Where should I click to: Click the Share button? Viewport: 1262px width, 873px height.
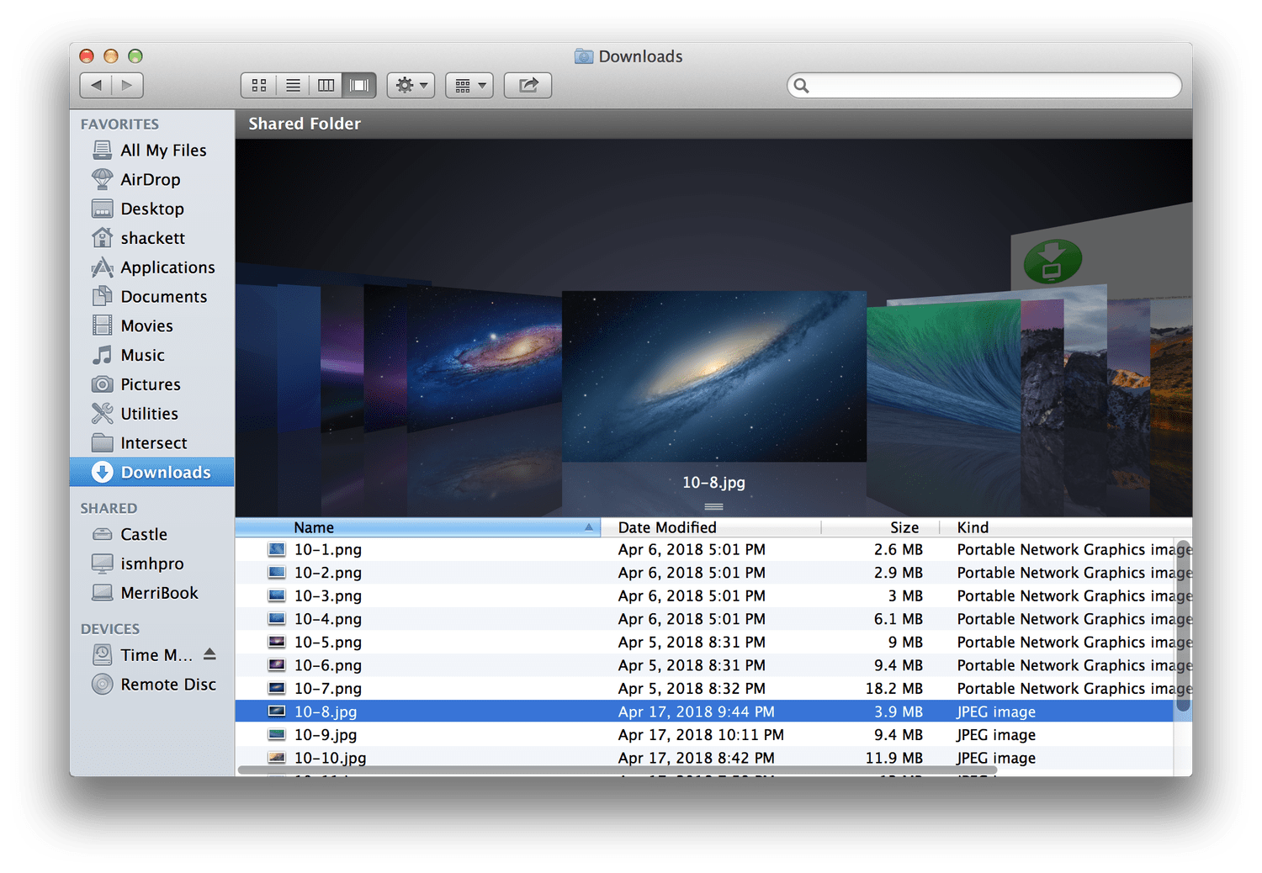[528, 85]
